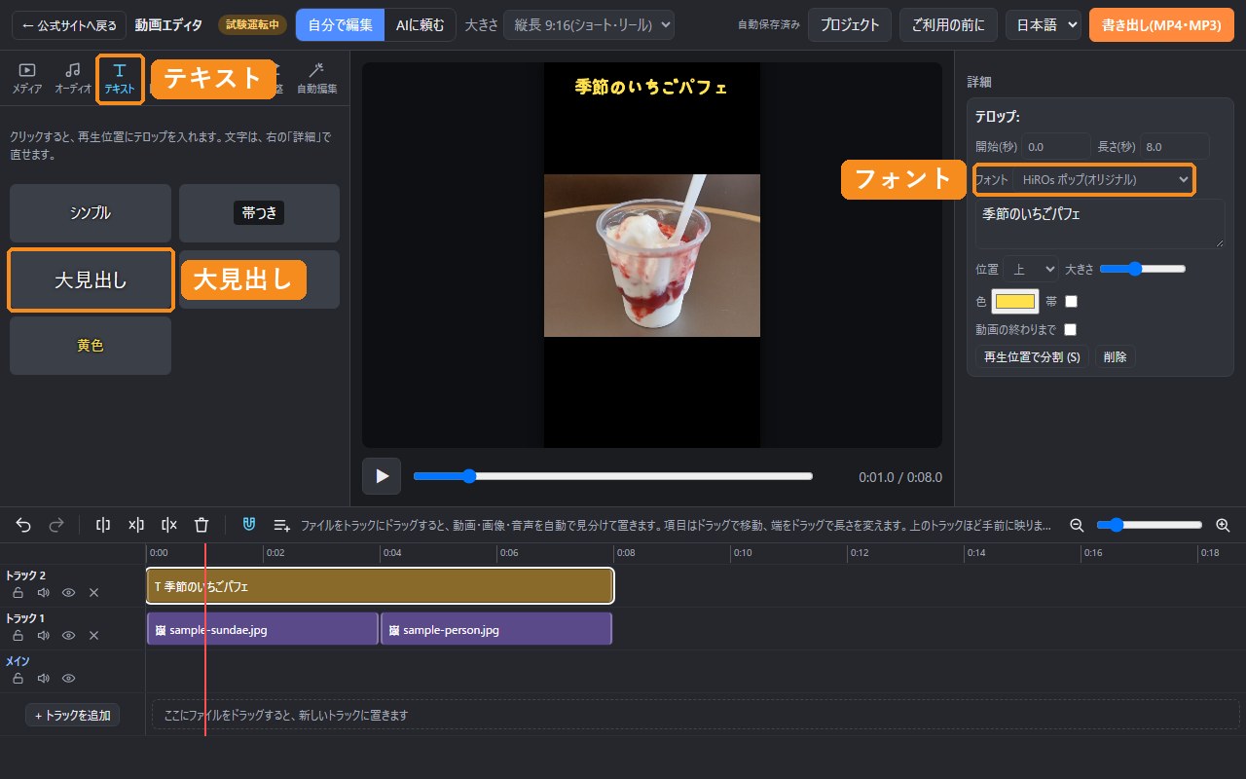Screen dimensions: 1246x779
Task: Click the プロジェクト button
Action: [x=849, y=24]
